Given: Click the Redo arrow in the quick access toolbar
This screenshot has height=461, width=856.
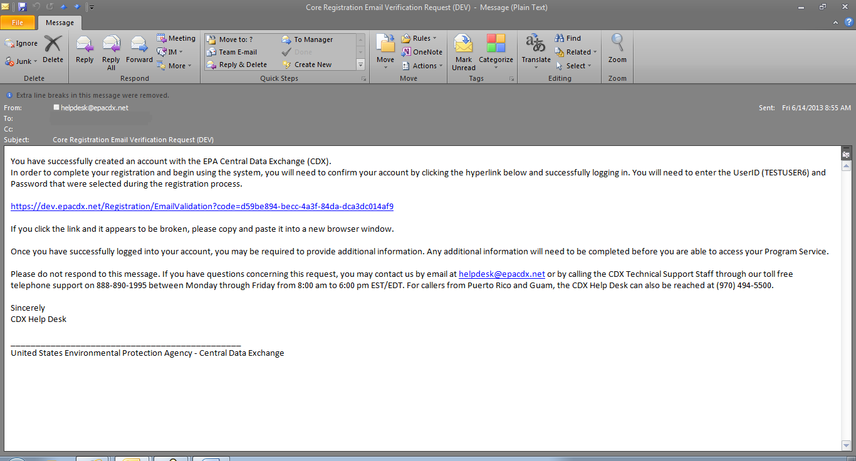Looking at the screenshot, I should tap(50, 7).
